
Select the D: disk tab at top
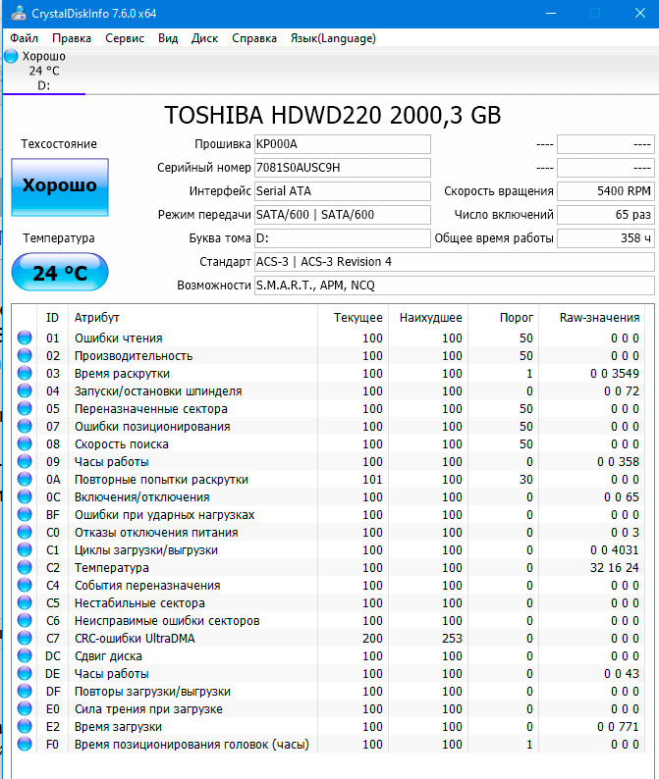click(44, 71)
